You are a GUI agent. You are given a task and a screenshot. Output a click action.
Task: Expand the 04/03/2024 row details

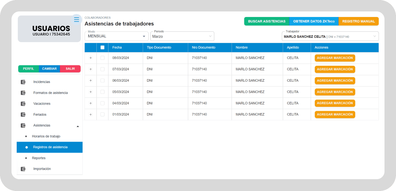pos(91,103)
